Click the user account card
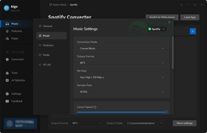207x133 pixels. 20,124
